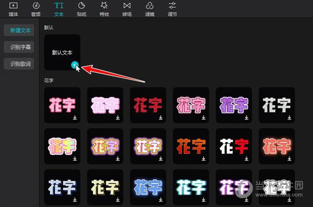Download the coral neon glow 花字 style
313x207 pixels.
coord(290,159)
